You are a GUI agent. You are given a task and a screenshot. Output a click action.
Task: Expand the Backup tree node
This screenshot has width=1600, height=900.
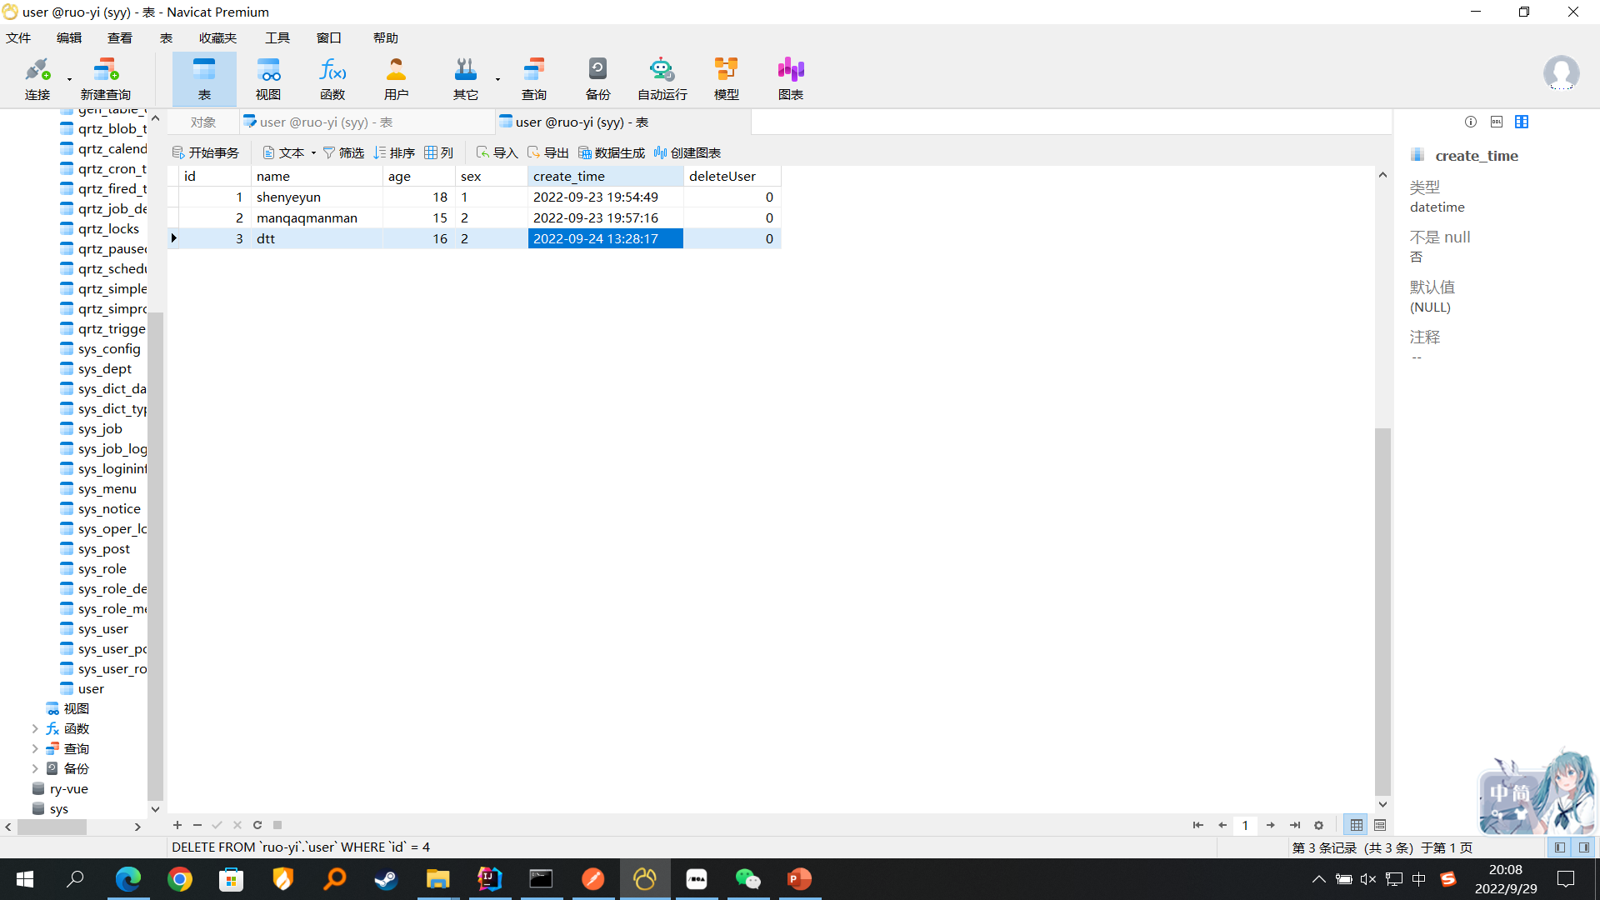[35, 769]
